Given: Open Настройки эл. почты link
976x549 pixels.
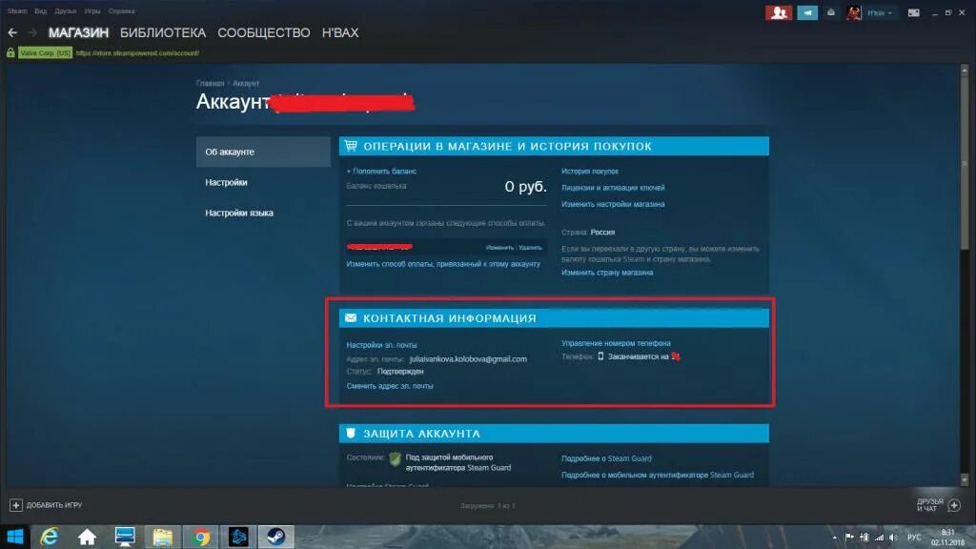Looking at the screenshot, I should [381, 345].
